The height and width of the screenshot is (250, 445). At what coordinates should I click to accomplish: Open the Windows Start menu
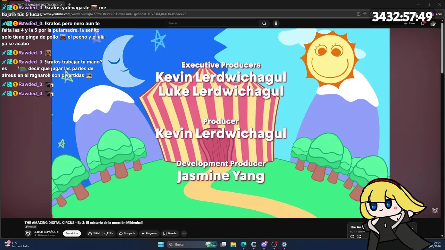161,244
